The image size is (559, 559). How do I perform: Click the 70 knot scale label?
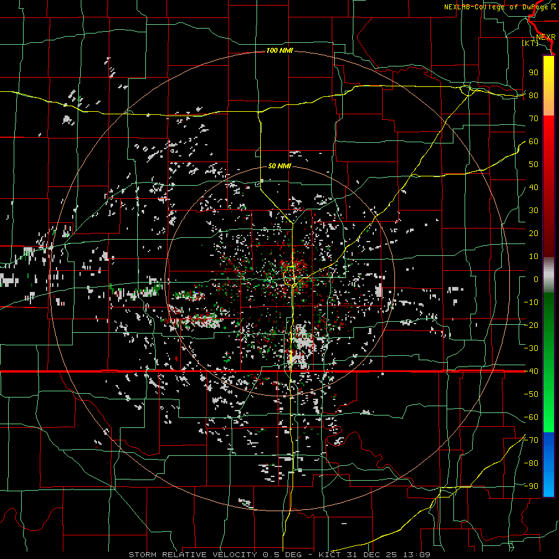pyautogui.click(x=534, y=119)
